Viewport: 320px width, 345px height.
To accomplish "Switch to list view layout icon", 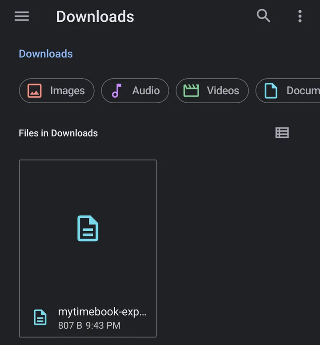I will click(x=282, y=132).
